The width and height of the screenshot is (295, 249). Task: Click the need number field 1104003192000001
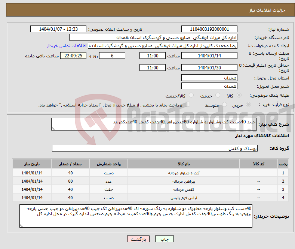pyautogui.click(x=209, y=29)
